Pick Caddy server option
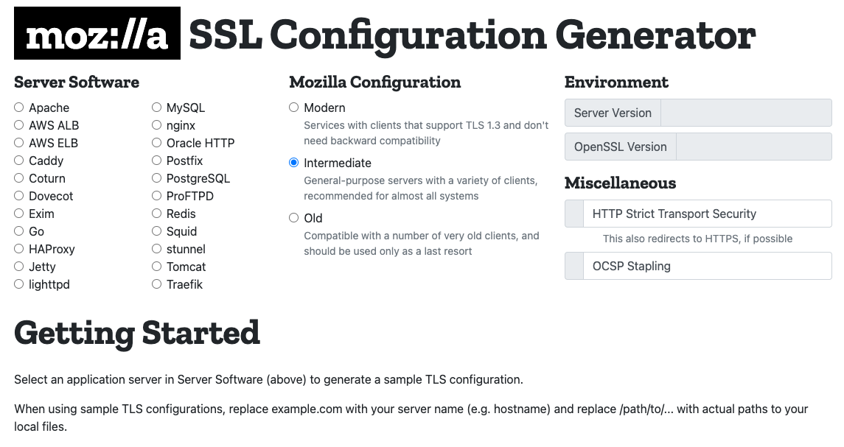The image size is (844, 447). coord(19,161)
